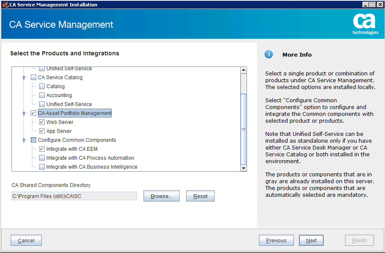Click the 'Select the Products and Integrations' heading
The height and width of the screenshot is (253, 385).
click(65, 53)
